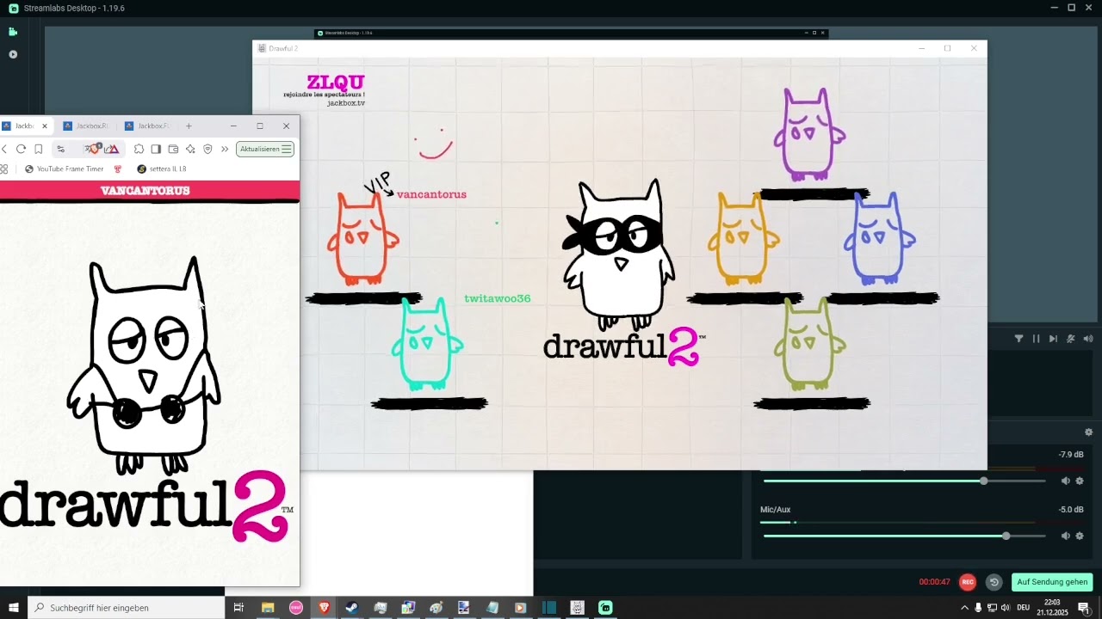Open Windows notification center
This screenshot has height=619, width=1102.
click(1085, 608)
